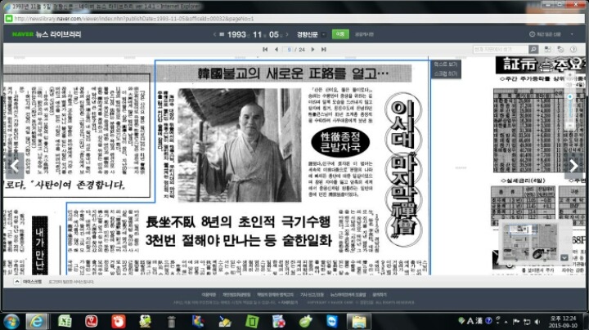Click the volume speaker tray icon
589x330 pixels.
537,321
